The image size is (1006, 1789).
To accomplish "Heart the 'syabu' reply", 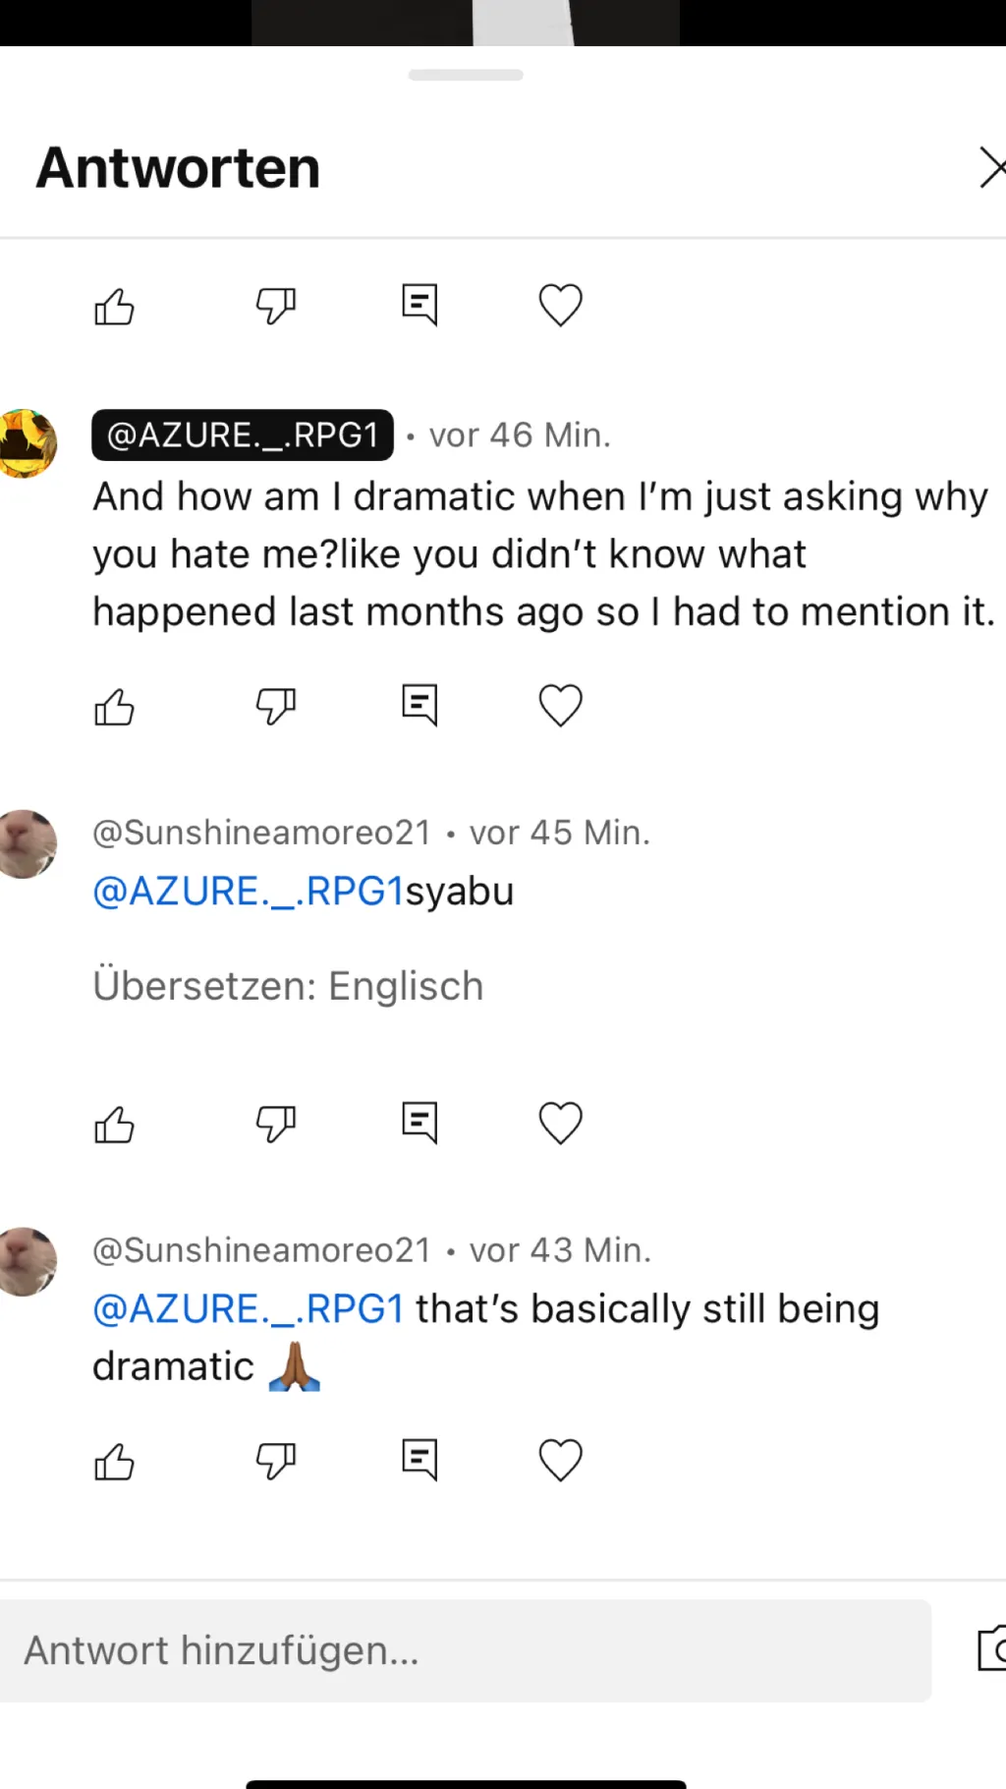I will point(561,1123).
